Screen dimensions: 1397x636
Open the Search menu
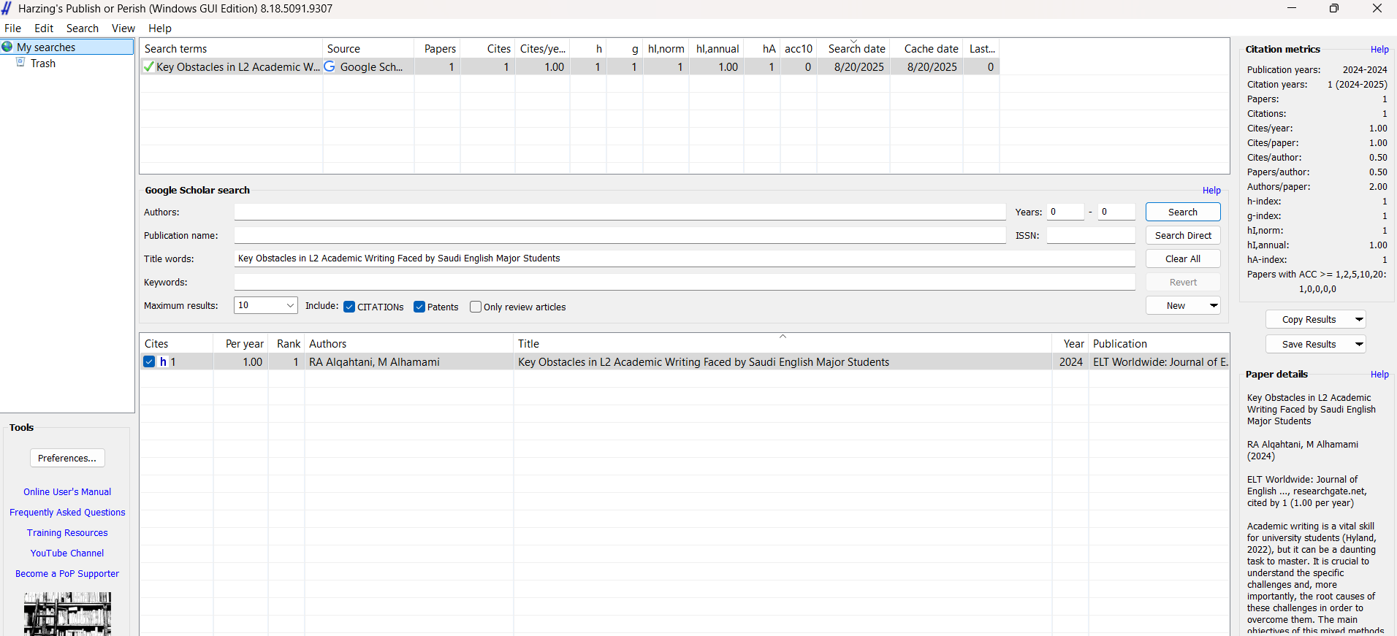[83, 28]
